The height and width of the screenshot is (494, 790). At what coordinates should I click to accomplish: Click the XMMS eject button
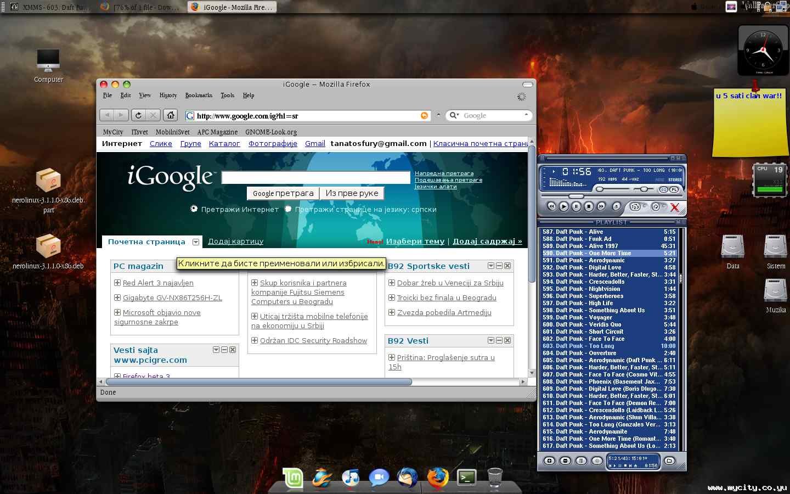coord(616,206)
